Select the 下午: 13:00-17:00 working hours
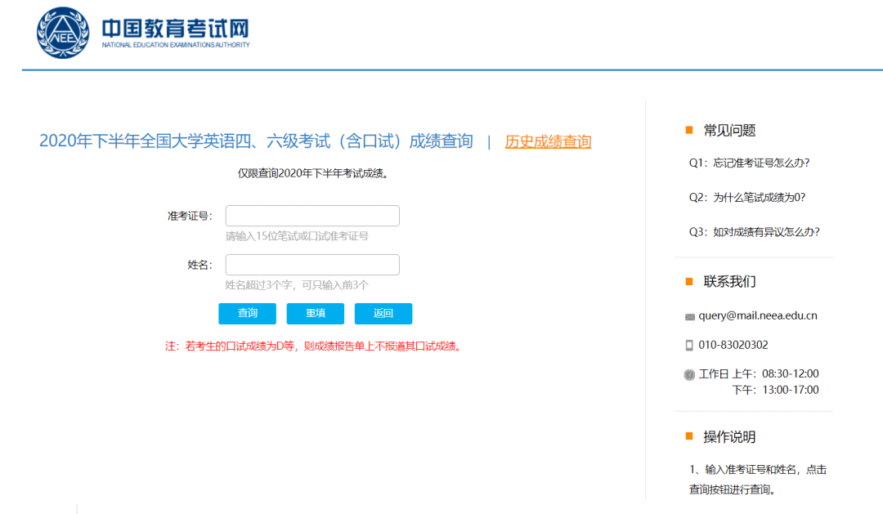This screenshot has height=514, width=883. [x=775, y=390]
